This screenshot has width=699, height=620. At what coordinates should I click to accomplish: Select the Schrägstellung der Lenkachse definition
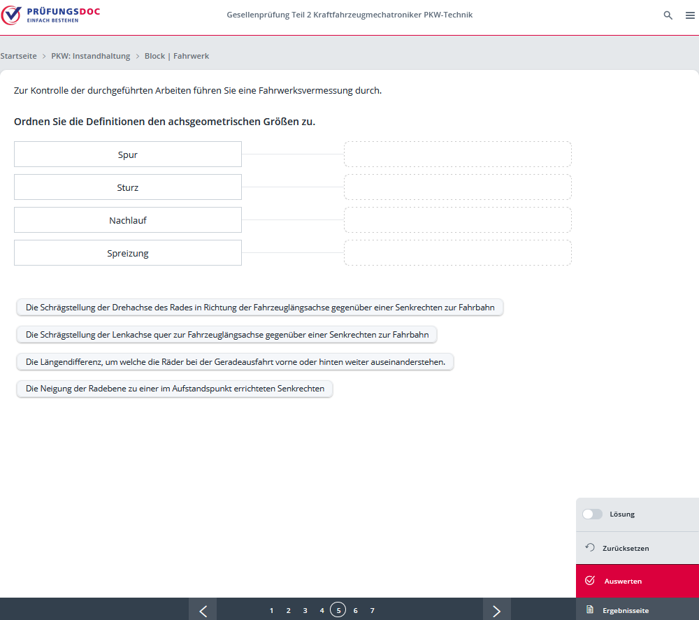point(226,335)
